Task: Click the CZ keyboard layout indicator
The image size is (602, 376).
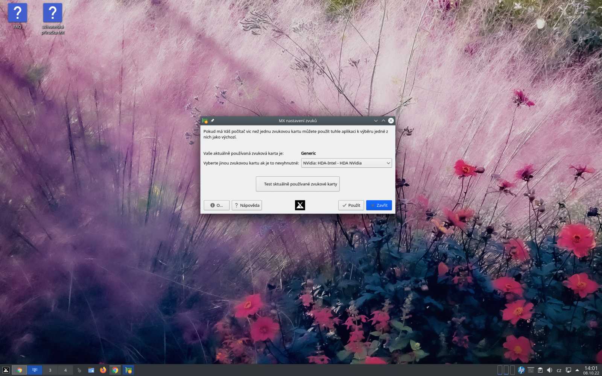Action: (559, 370)
